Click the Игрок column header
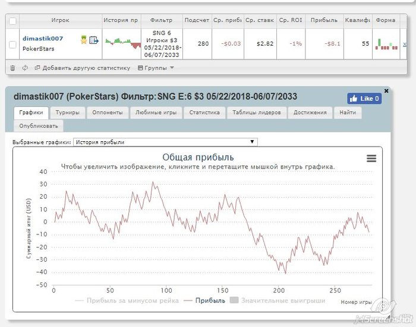This screenshot has width=416, height=327. click(61, 20)
